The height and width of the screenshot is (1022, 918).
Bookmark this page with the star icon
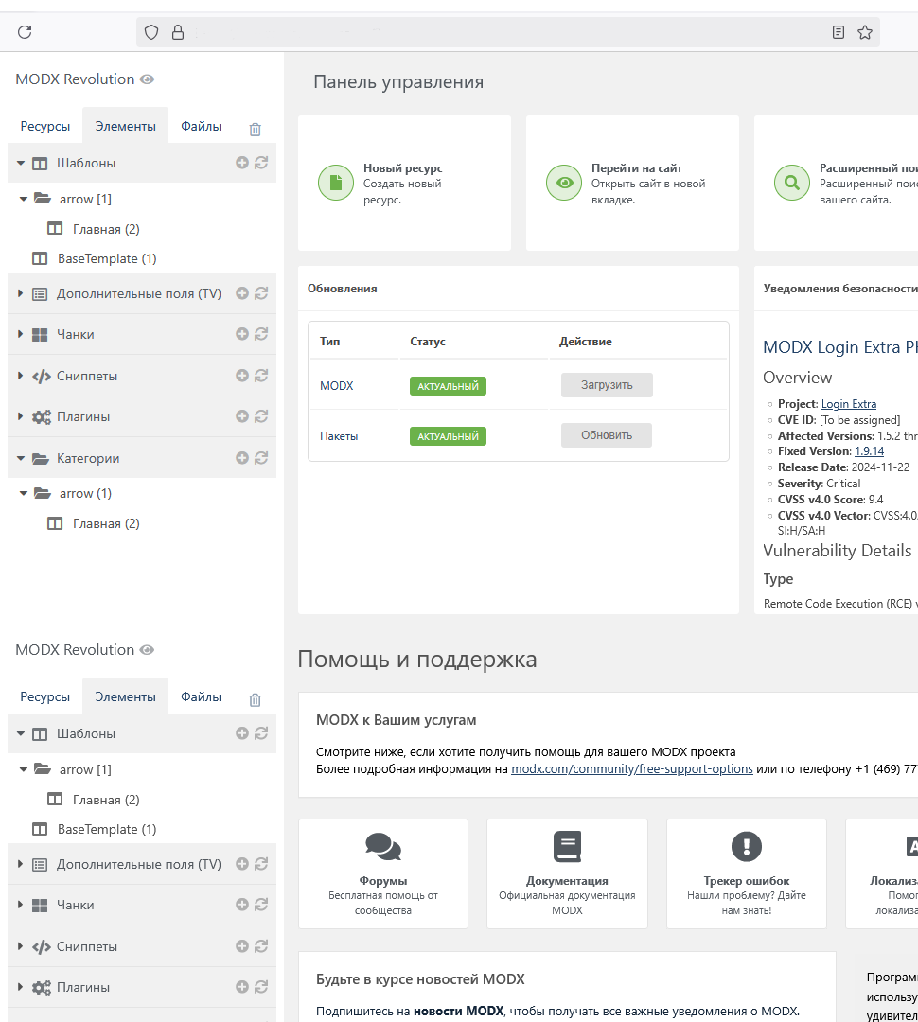[x=865, y=32]
